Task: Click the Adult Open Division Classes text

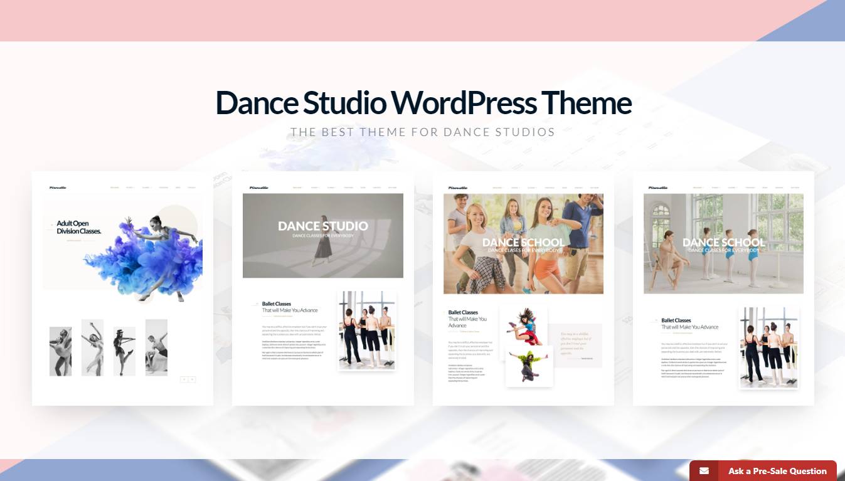Action: point(79,227)
